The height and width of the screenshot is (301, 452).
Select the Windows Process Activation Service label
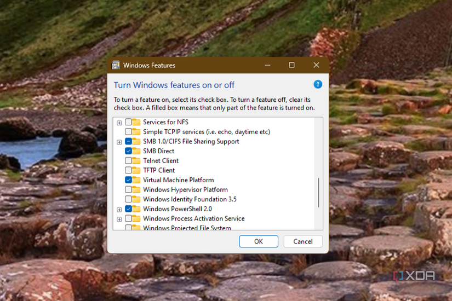click(194, 218)
